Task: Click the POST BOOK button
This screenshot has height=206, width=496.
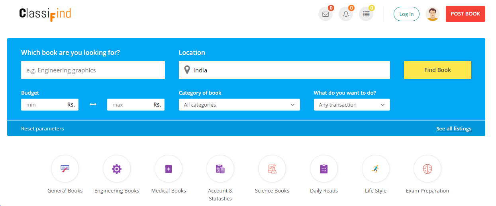Action: click(465, 14)
